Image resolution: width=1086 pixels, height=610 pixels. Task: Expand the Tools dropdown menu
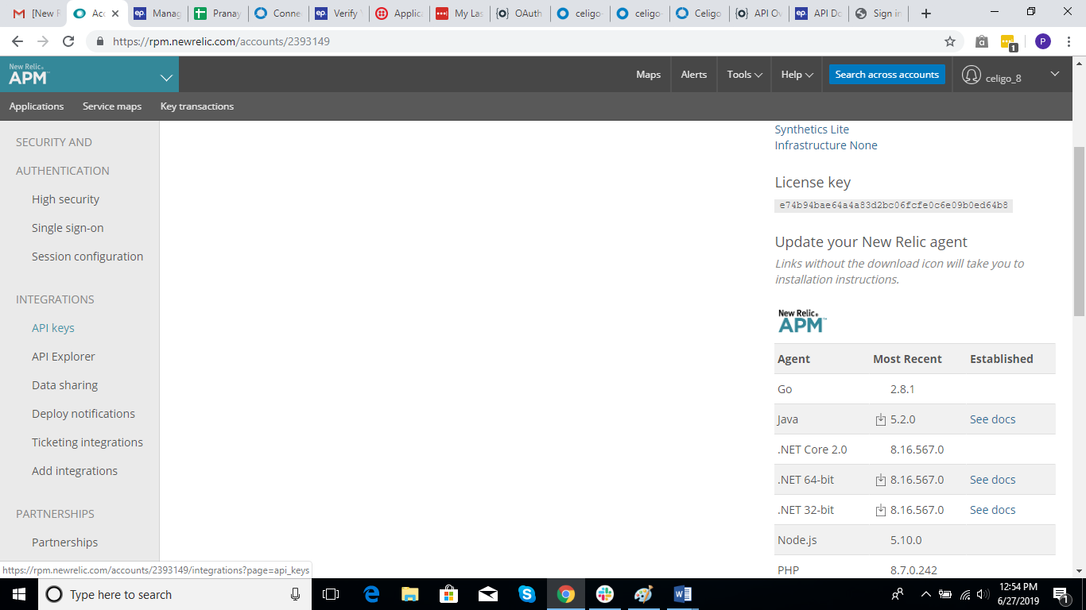pyautogui.click(x=745, y=74)
